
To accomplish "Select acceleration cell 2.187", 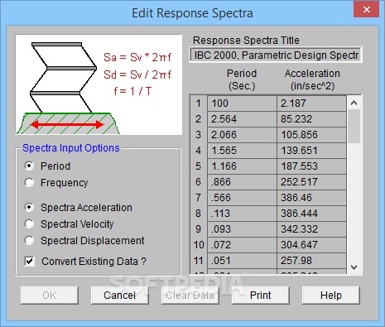I will pyautogui.click(x=311, y=103).
